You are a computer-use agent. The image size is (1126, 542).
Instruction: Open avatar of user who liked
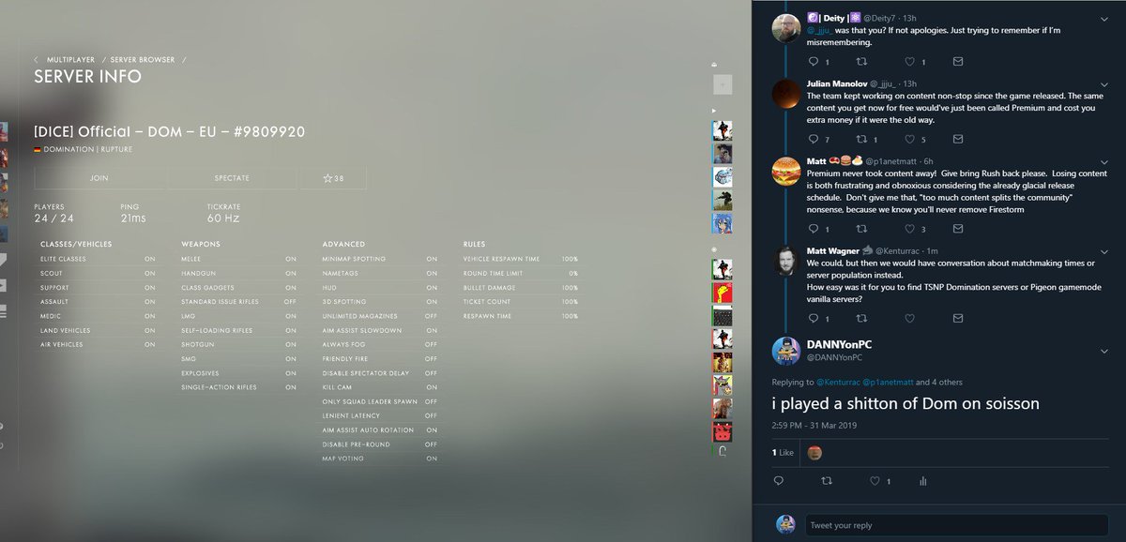click(x=814, y=453)
